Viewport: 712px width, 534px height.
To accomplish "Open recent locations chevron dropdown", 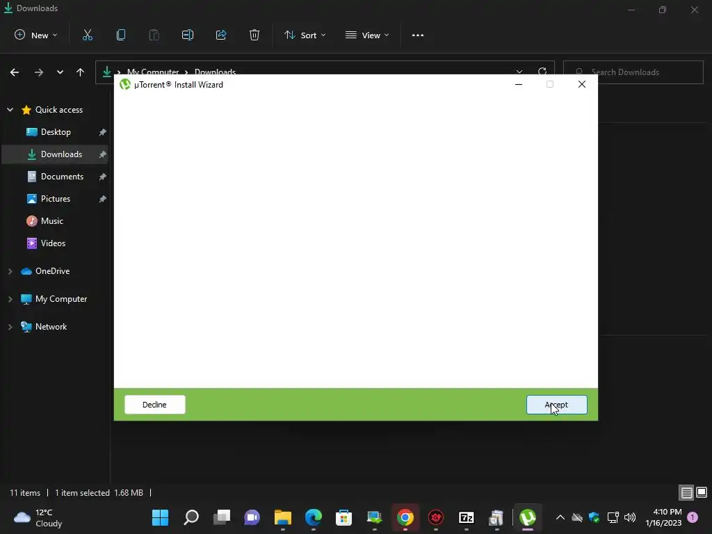I will click(60, 72).
